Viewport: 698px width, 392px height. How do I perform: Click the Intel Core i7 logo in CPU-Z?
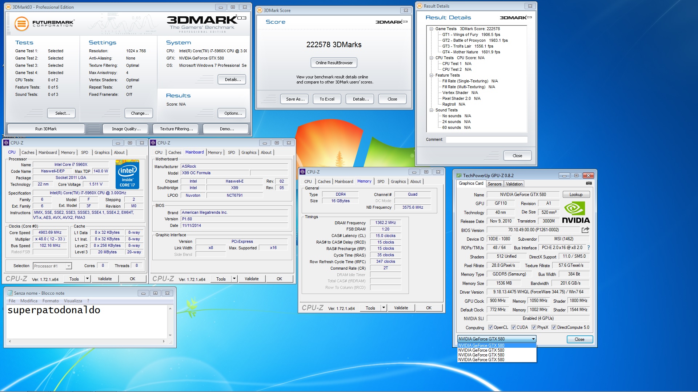pyautogui.click(x=127, y=174)
